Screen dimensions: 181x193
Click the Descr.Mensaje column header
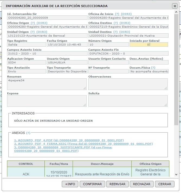102,164
